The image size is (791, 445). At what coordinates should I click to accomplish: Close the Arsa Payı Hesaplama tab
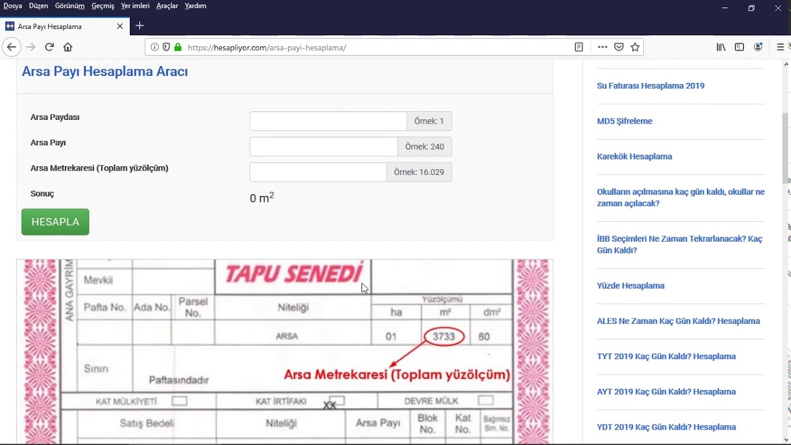coord(120,27)
